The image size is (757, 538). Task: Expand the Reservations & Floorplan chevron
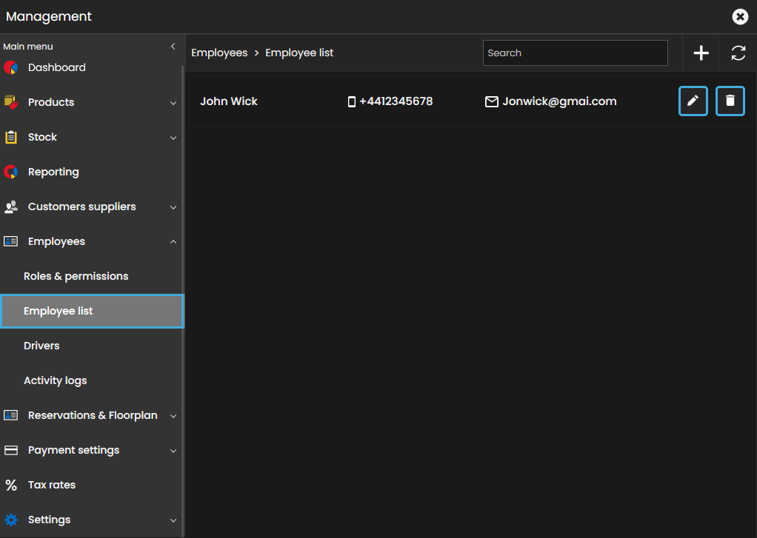173,416
